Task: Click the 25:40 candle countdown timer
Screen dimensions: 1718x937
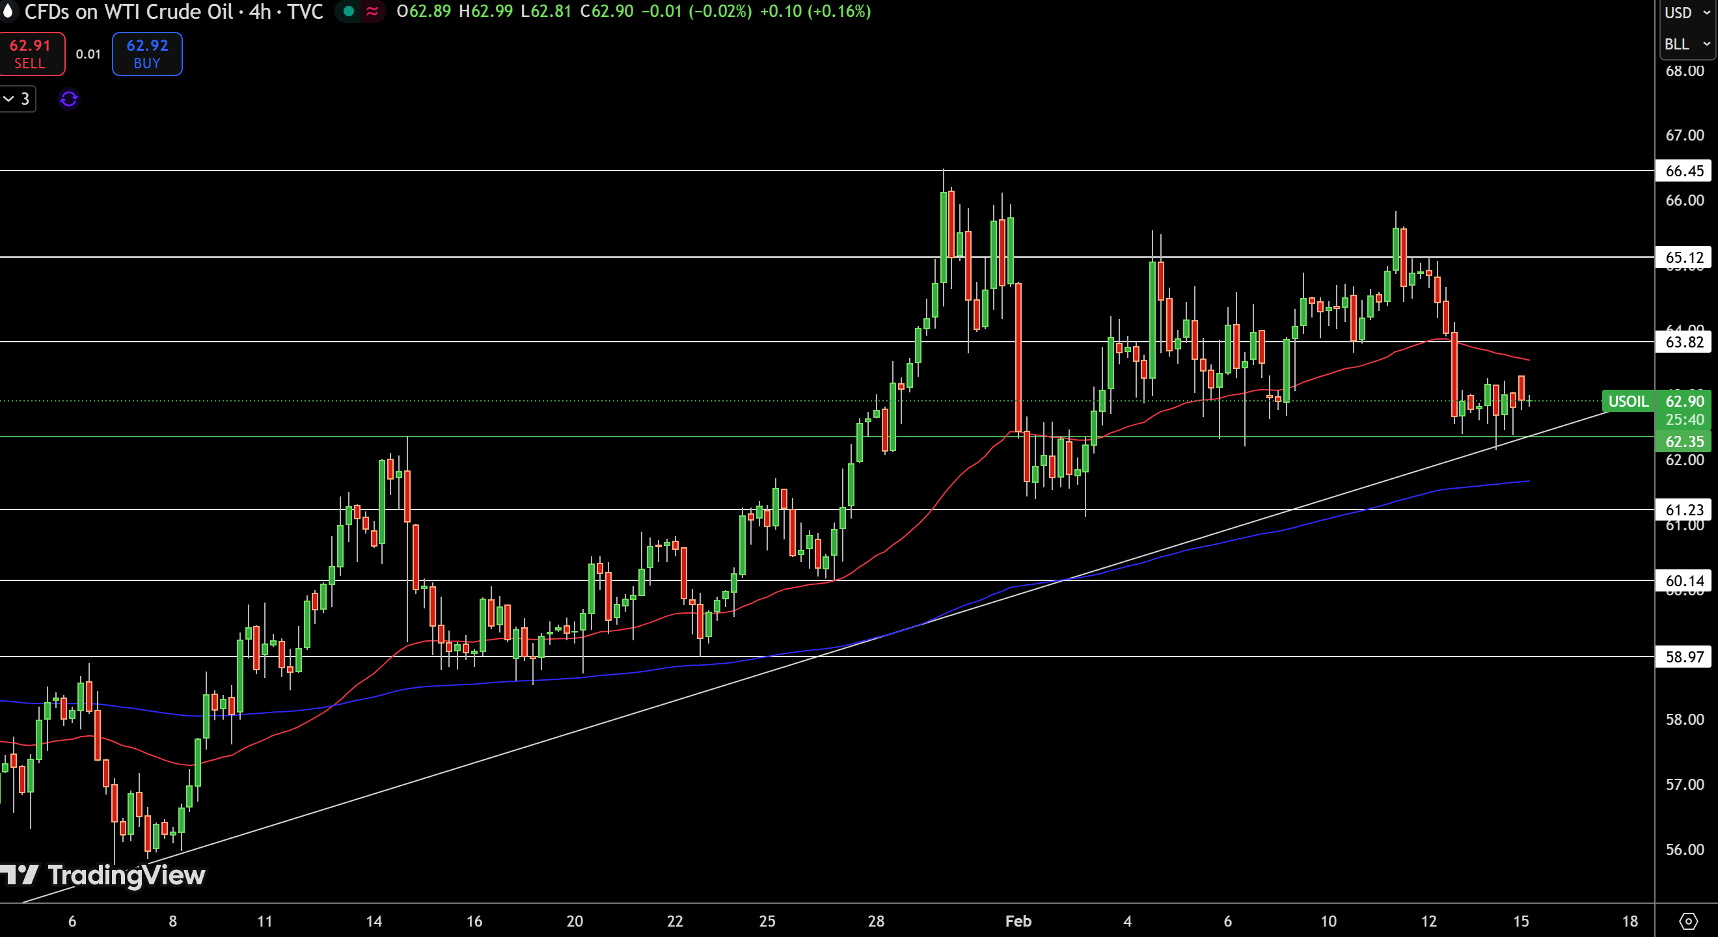Action: click(1684, 420)
